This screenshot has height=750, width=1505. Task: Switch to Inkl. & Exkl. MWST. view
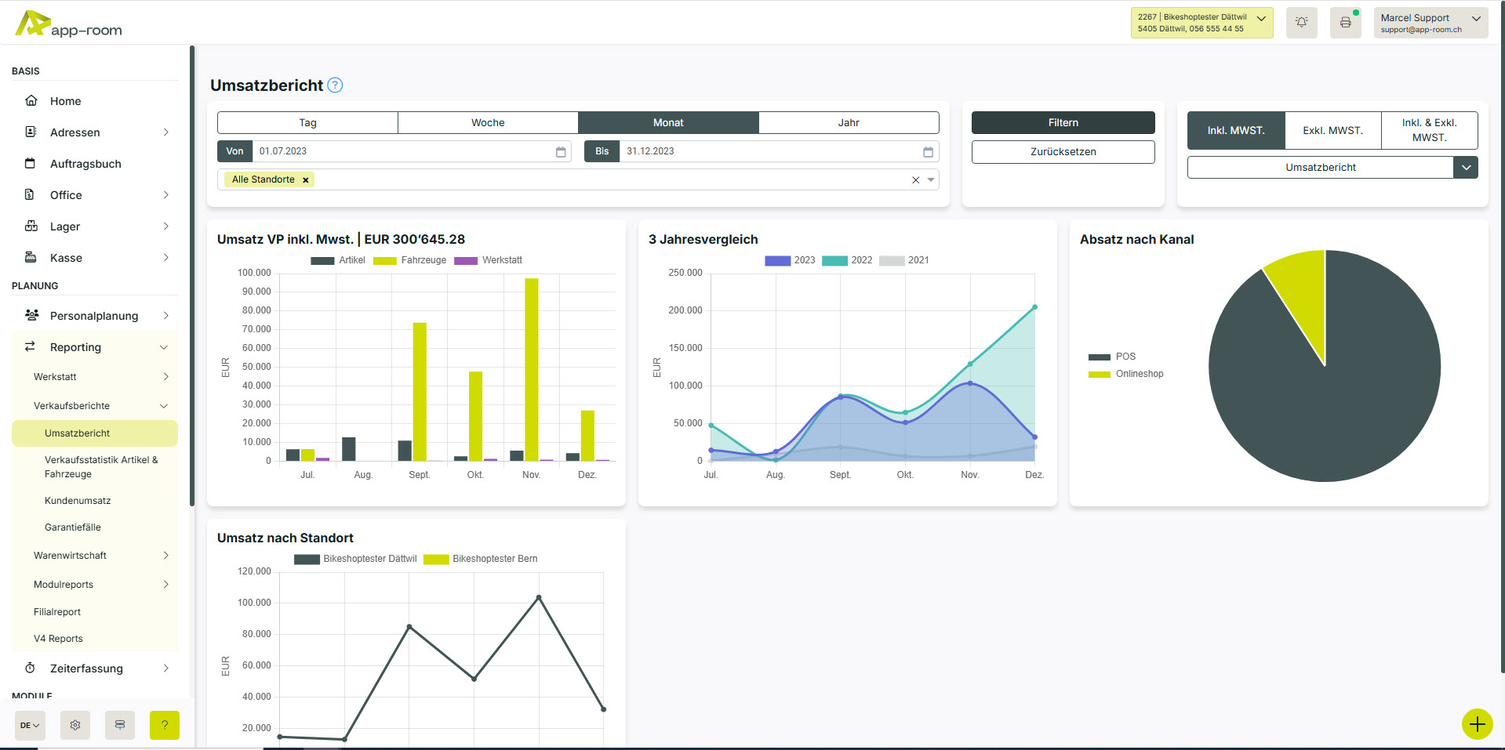[x=1429, y=131]
